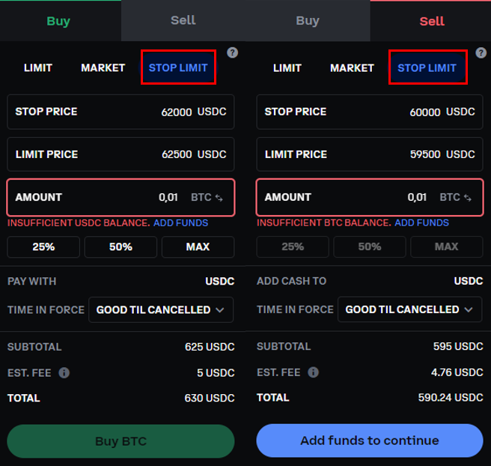
Task: Open Time in Force dropdown in buy panel
Action: (x=161, y=309)
